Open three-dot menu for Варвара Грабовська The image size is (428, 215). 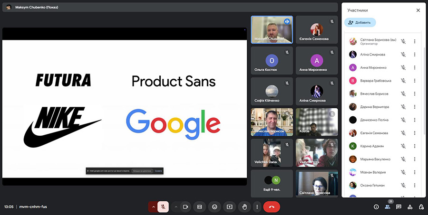(x=414, y=81)
